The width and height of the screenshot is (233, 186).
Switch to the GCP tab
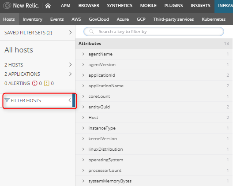tap(141, 19)
